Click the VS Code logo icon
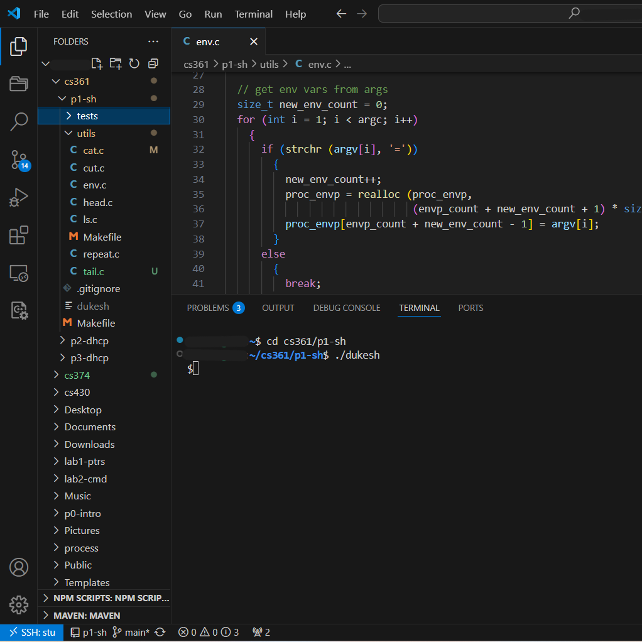The height and width of the screenshot is (642, 642). pos(14,14)
